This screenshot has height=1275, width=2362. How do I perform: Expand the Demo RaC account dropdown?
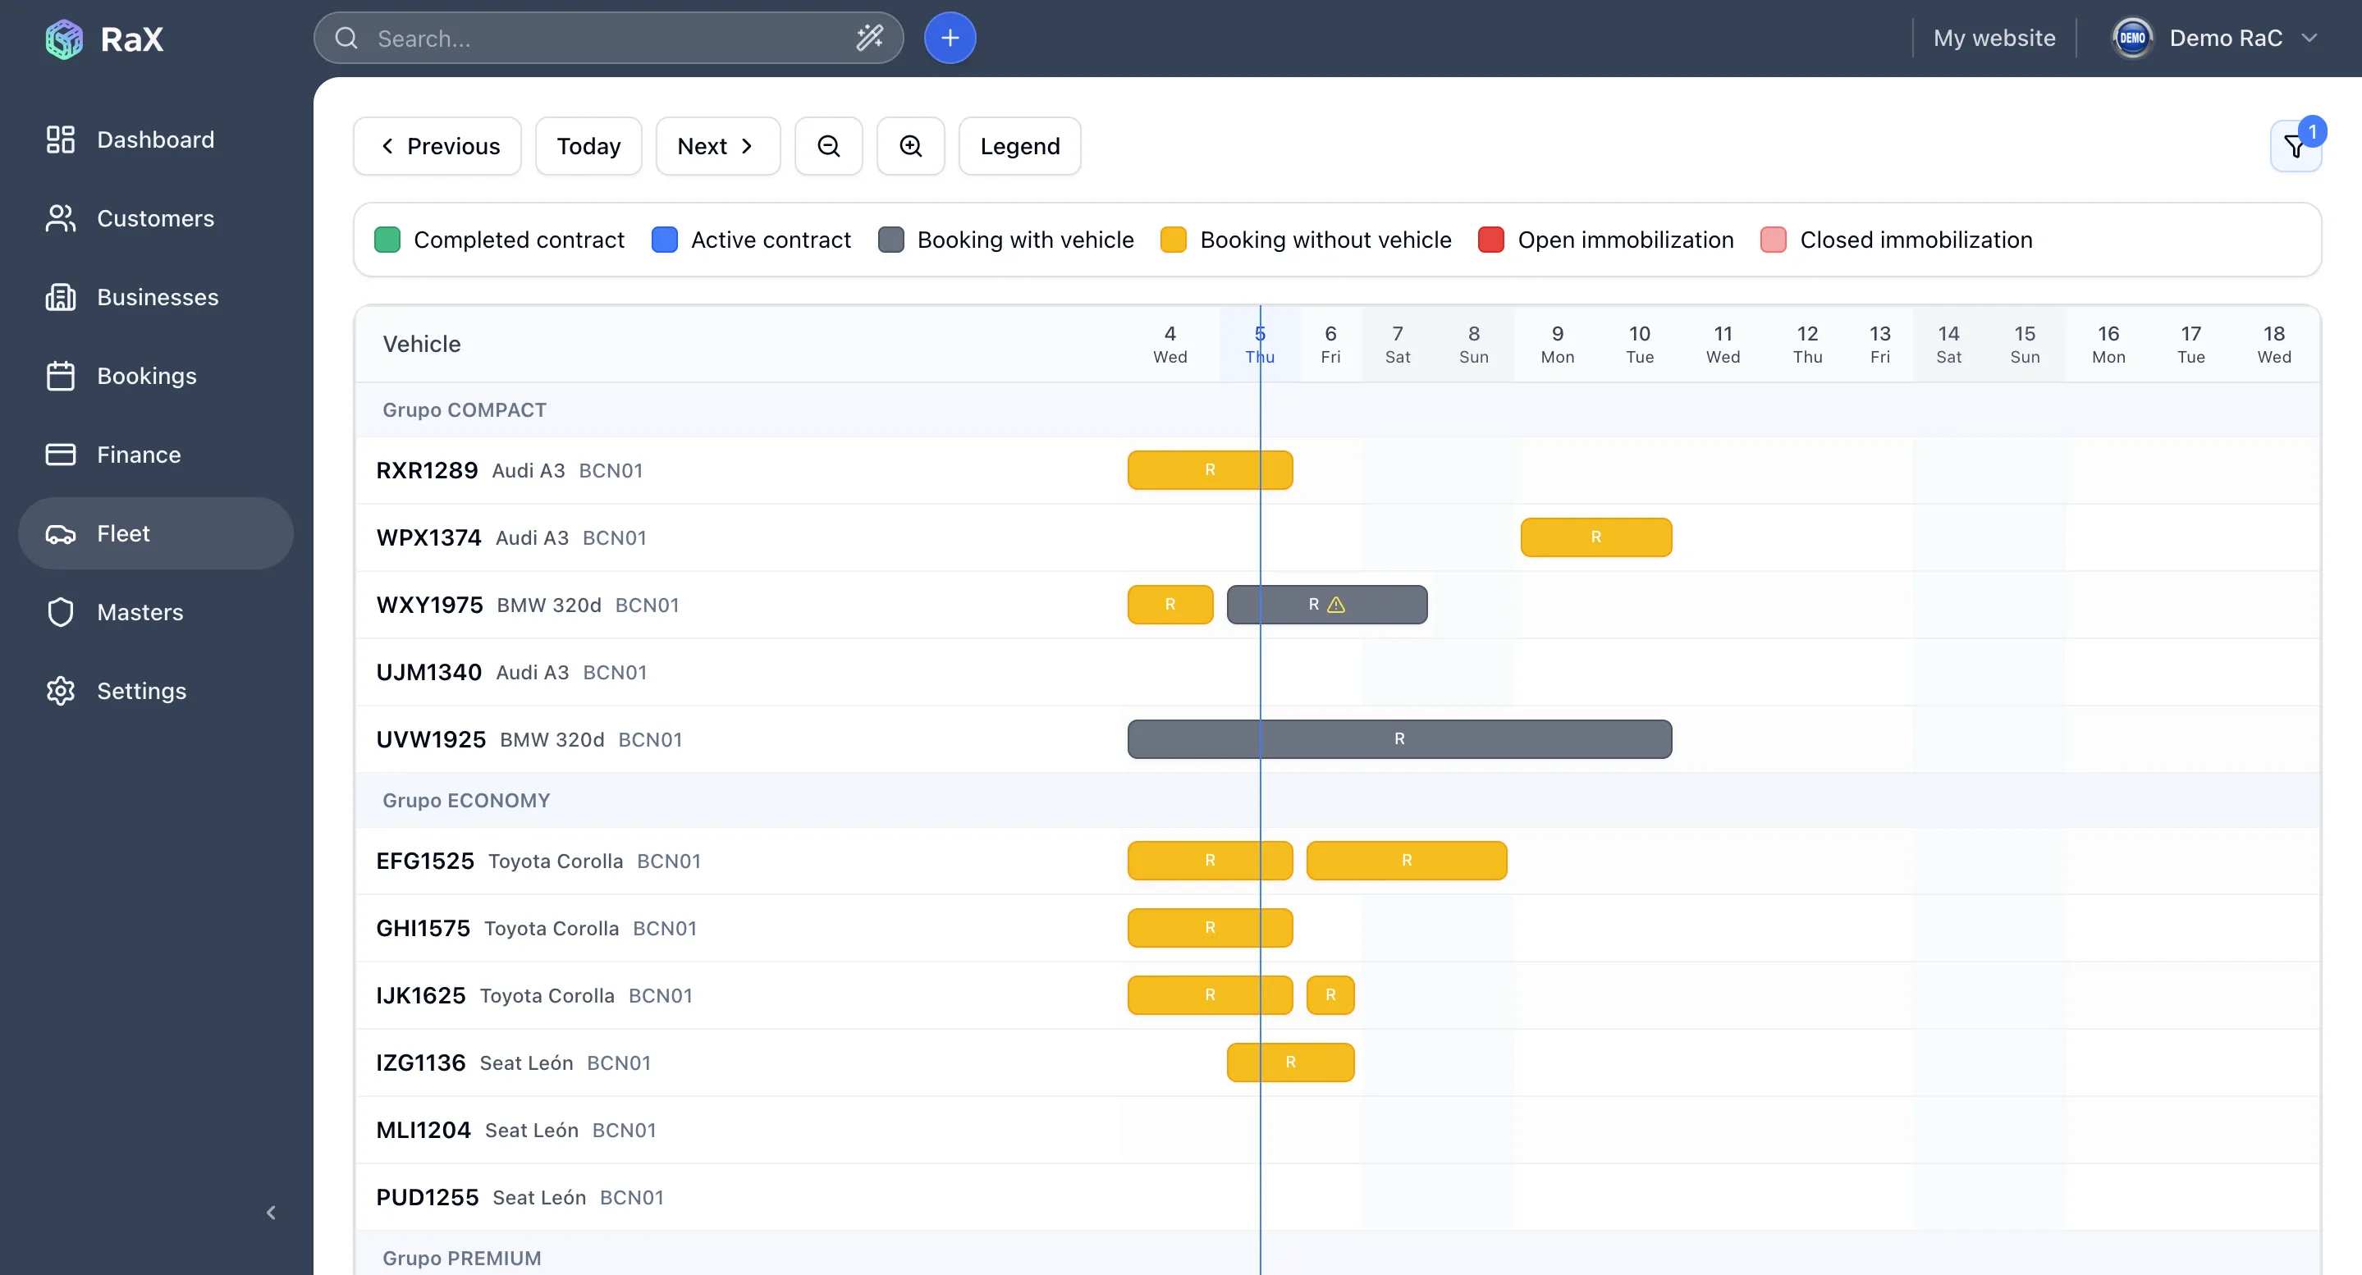click(2309, 39)
